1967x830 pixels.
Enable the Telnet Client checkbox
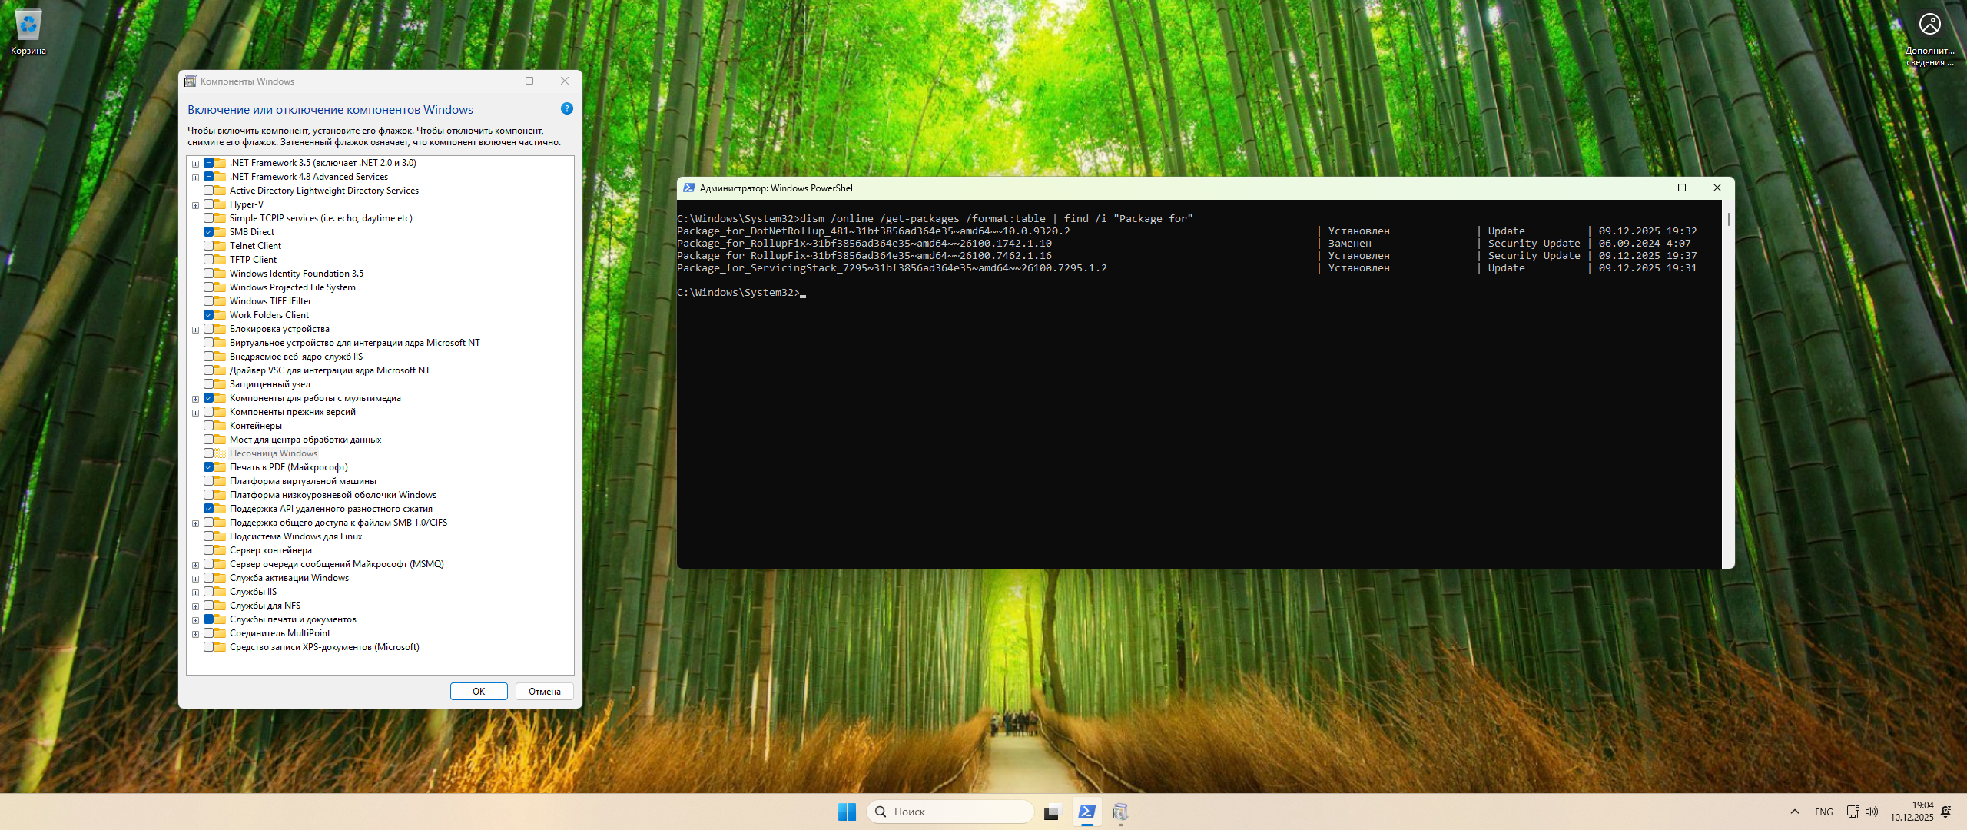coord(209,246)
